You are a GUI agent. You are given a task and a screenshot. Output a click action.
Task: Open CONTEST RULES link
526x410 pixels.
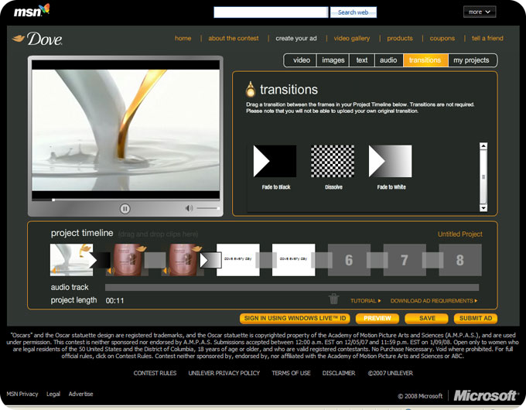(x=155, y=373)
